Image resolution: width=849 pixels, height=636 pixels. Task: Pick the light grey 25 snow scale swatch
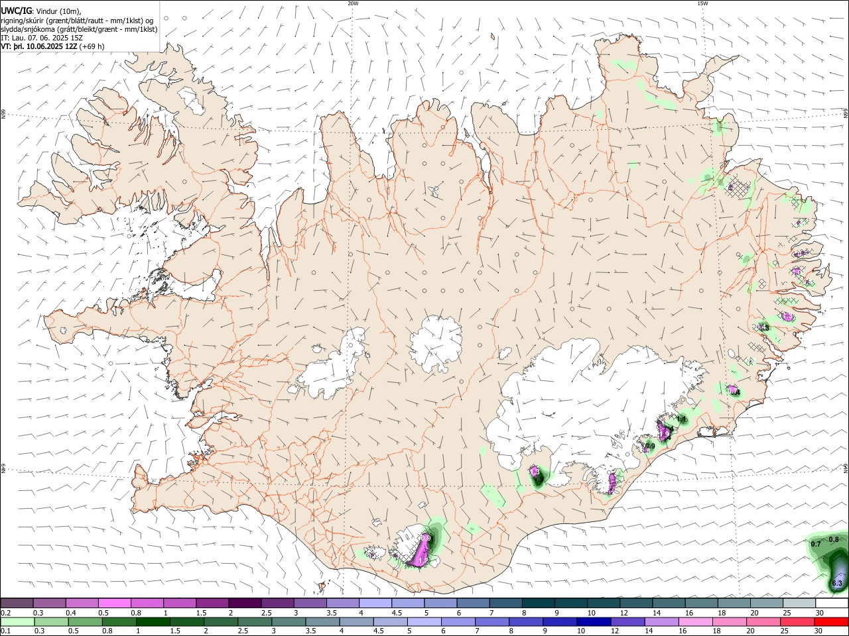[799, 603]
